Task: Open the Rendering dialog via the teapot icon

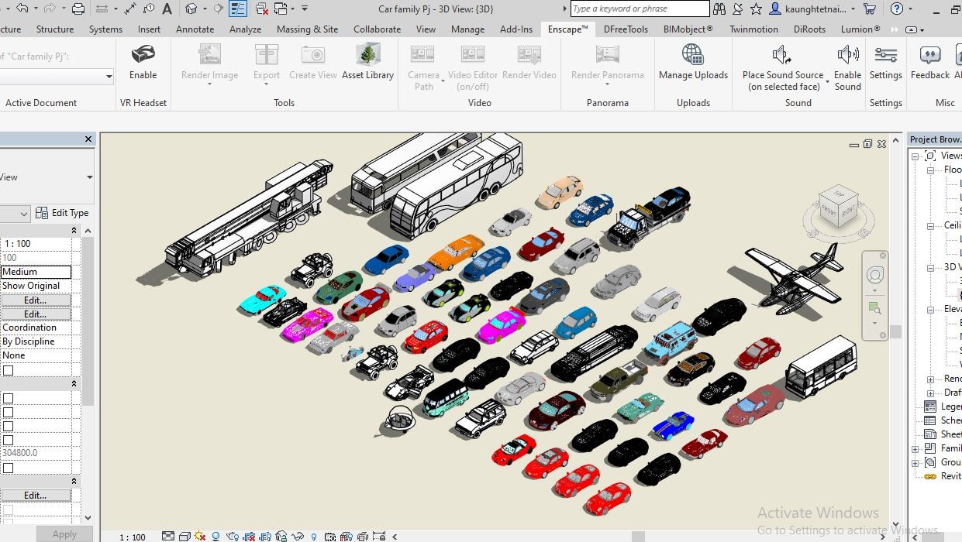Action: 232,535
